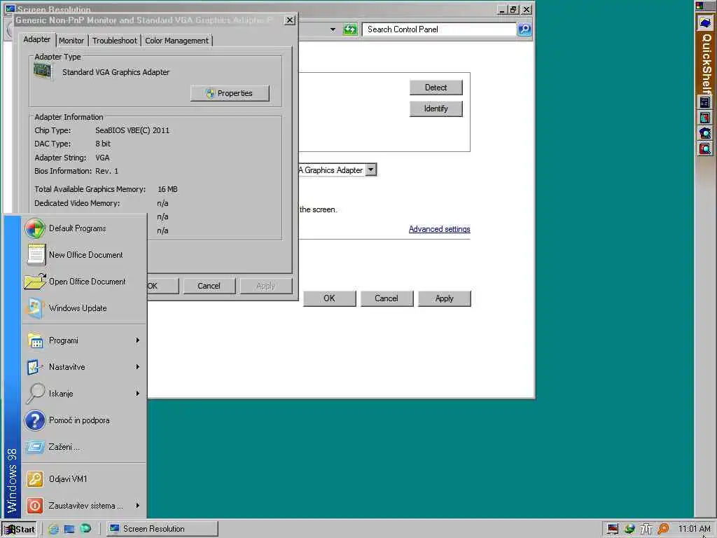Click the Detect button
This screenshot has width=717, height=538.
tap(436, 88)
